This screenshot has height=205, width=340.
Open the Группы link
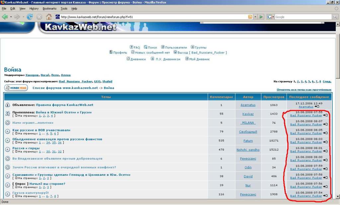pos(201,47)
